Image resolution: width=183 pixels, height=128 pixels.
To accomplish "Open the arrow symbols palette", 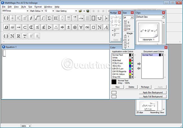I will [x=19, y=27].
